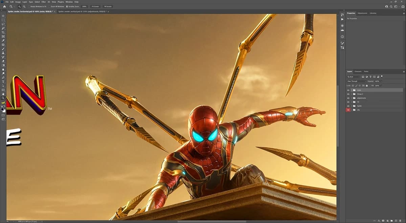Select the Horizontal Type tool
The width and height of the screenshot is (406, 223).
(3, 82)
